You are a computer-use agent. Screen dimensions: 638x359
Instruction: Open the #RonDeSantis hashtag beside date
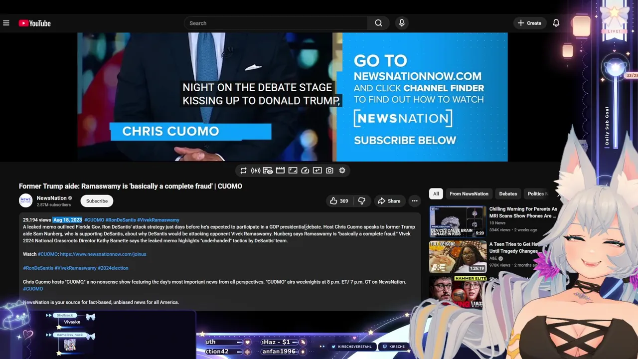pyautogui.click(x=121, y=220)
